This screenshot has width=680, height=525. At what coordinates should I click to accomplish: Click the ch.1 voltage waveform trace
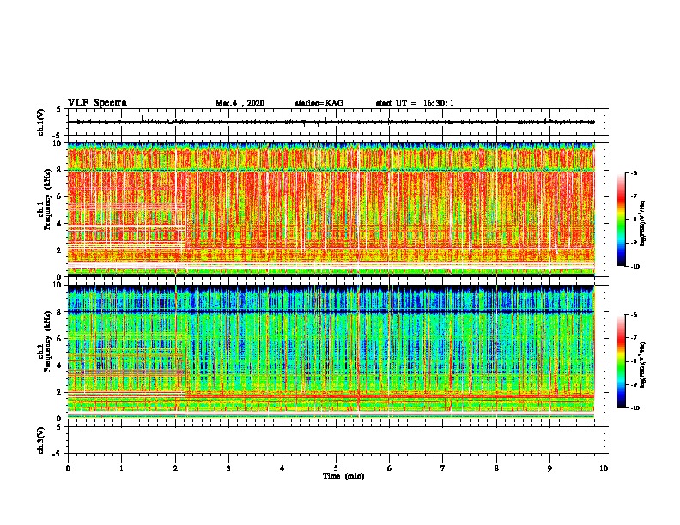point(331,122)
